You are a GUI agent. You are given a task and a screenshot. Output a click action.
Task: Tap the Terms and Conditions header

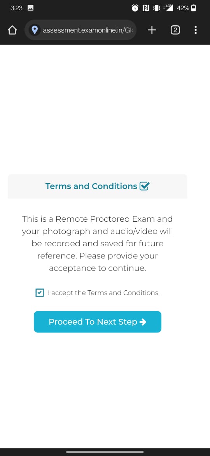pyautogui.click(x=98, y=186)
